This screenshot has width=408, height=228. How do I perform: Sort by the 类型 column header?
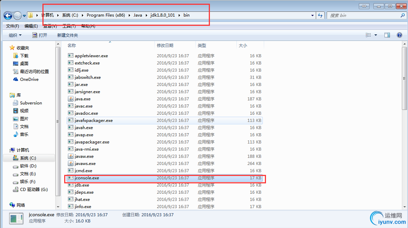coord(202,45)
